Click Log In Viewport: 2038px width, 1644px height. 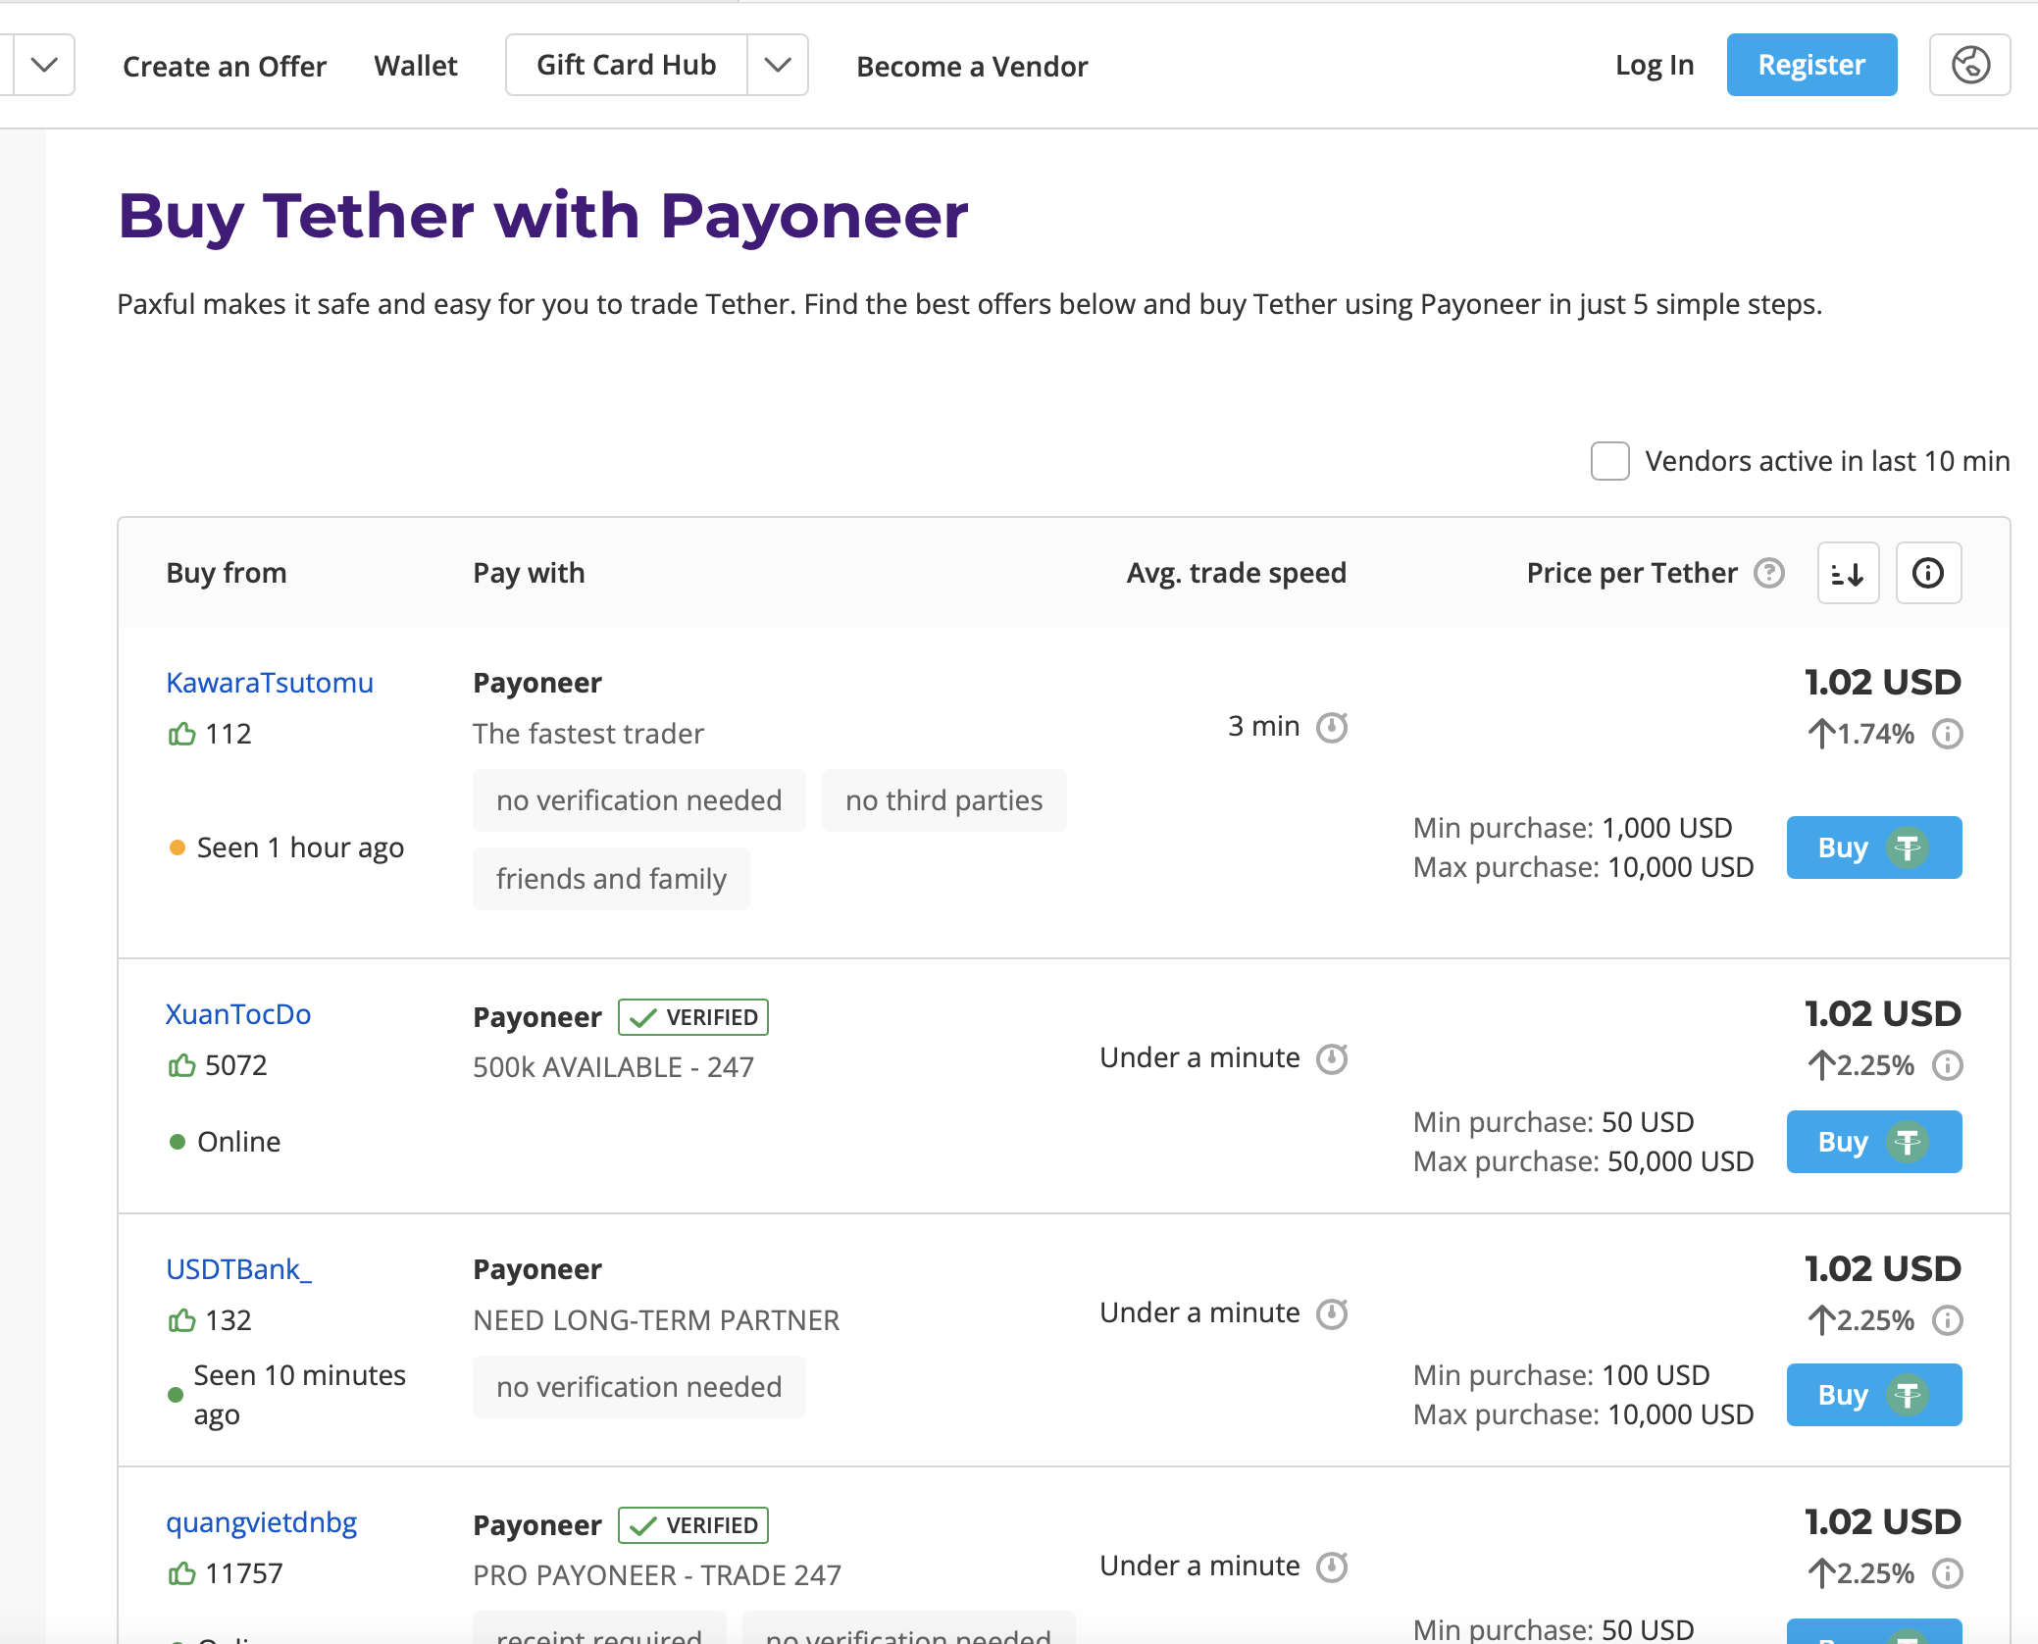[1655, 65]
